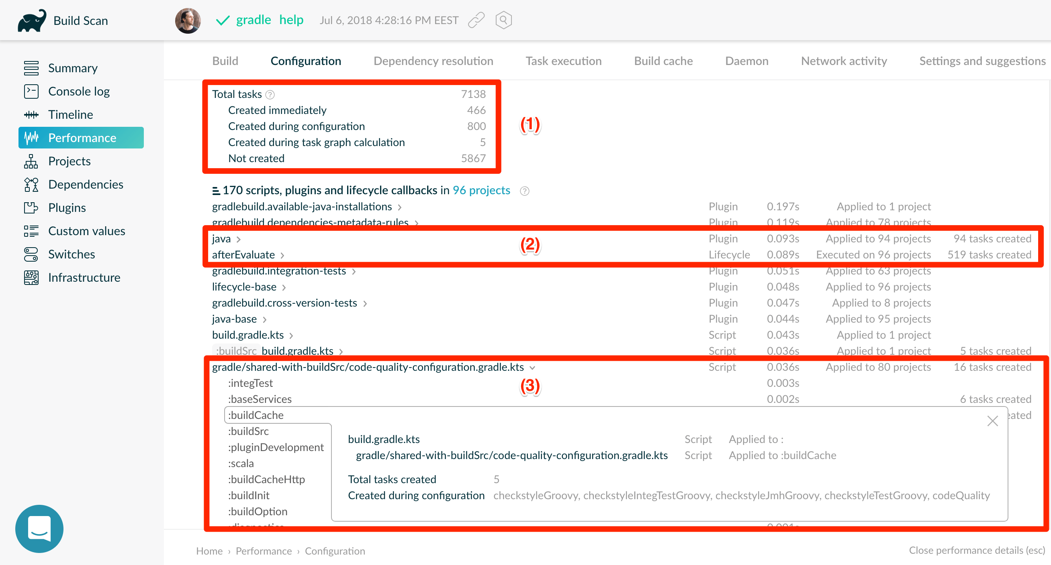Open the scan search tool
The height and width of the screenshot is (565, 1051).
click(x=503, y=20)
